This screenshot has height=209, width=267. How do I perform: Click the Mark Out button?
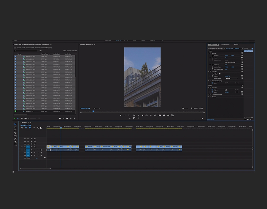[x=129, y=115]
